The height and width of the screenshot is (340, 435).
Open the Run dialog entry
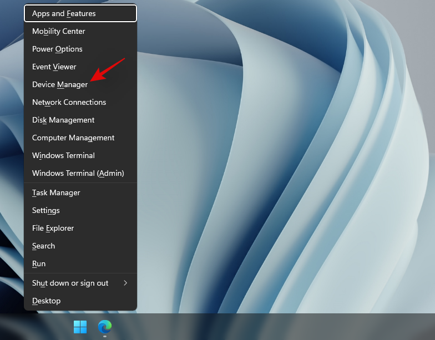[x=80, y=263]
